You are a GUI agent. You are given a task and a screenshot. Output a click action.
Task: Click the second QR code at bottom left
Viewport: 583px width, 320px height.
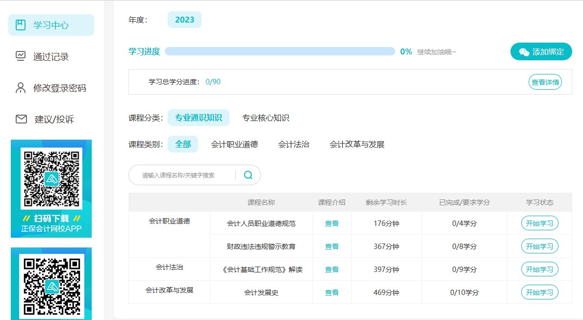click(x=51, y=285)
